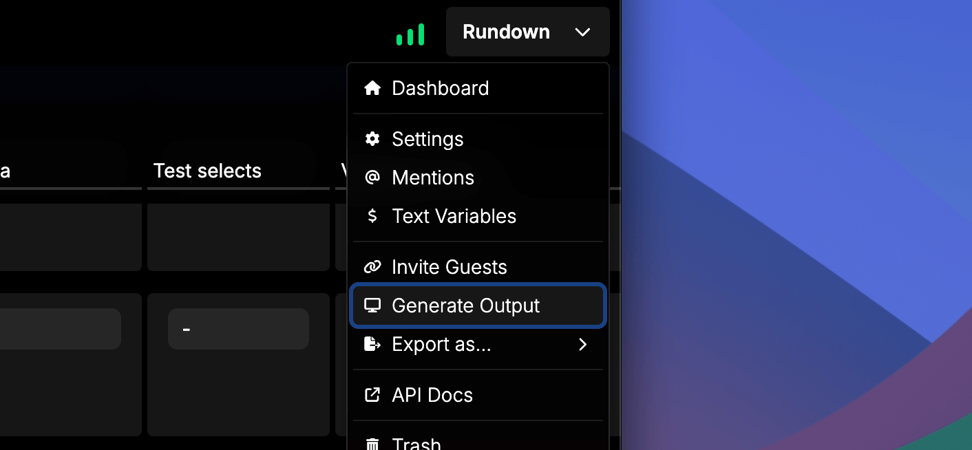The width and height of the screenshot is (972, 450).
Task: Click the link chain icon
Action: tap(372, 267)
